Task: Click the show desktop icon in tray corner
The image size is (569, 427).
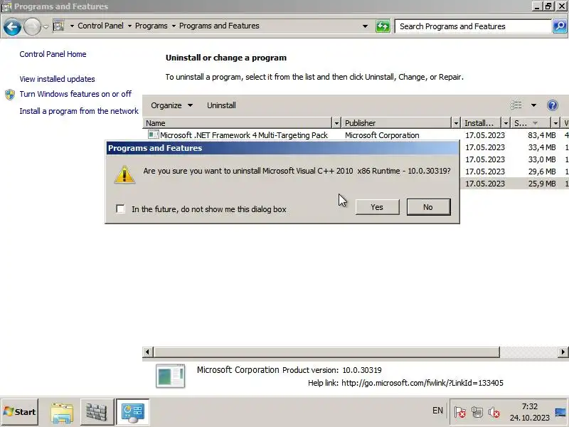Action: [561, 412]
